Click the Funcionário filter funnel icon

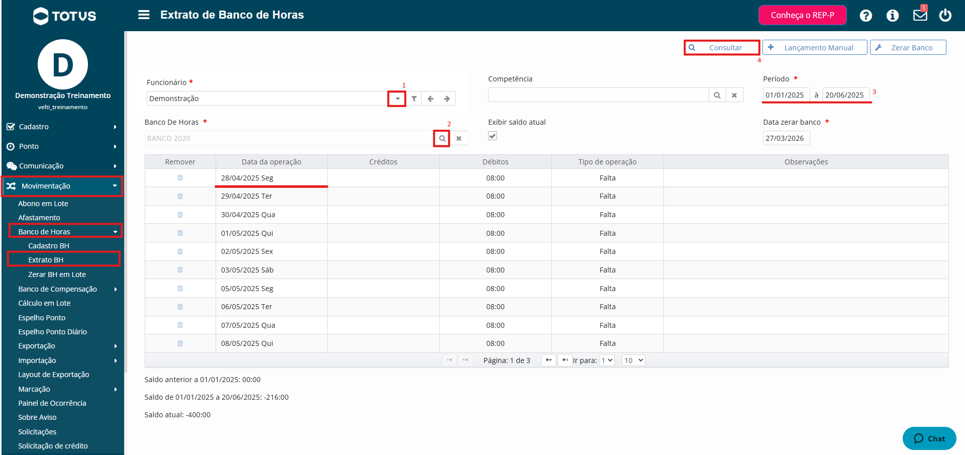[x=414, y=99]
